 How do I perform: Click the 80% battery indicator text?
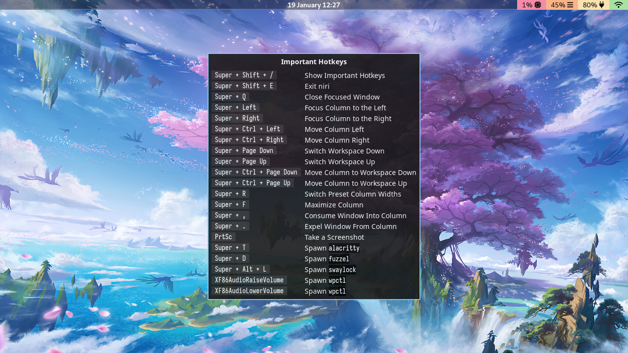(590, 5)
